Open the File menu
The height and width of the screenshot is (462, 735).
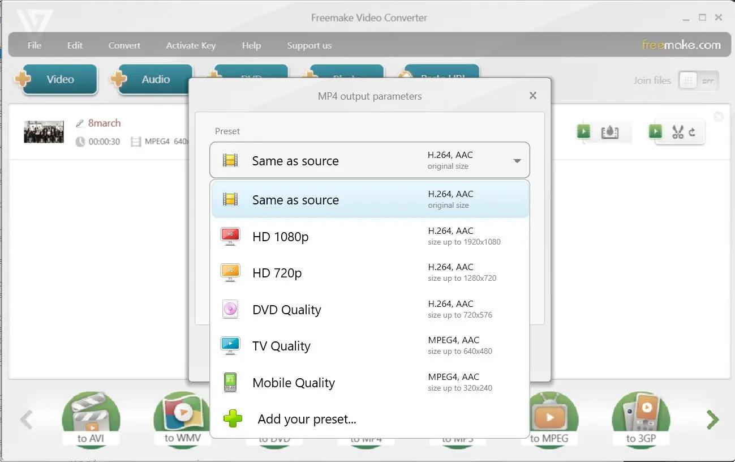(x=35, y=45)
